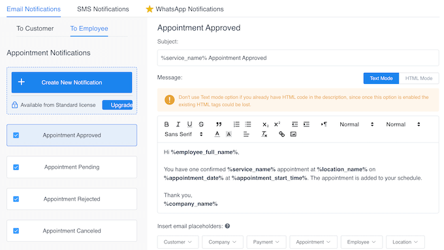
Task: Increase indent with the indent icon
Action: pyautogui.click(x=306, y=124)
